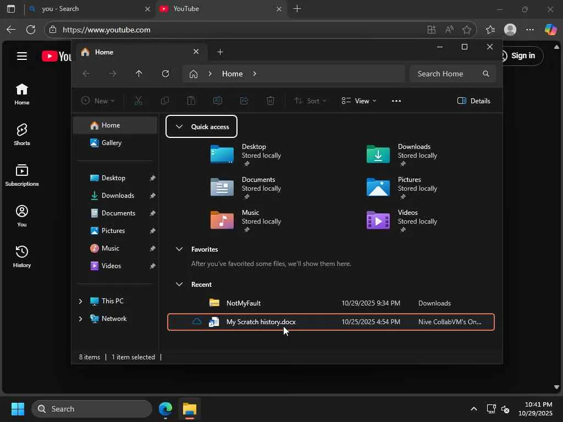This screenshot has width=563, height=422.
Task: Open the Windows Start menu
Action: 18,409
